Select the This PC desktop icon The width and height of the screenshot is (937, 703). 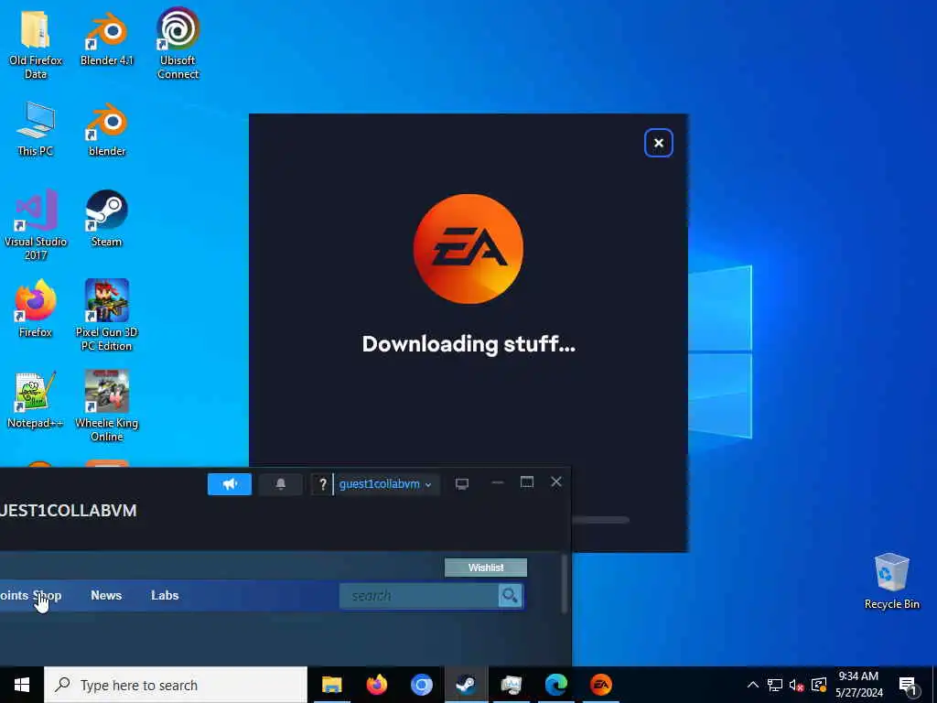click(x=36, y=129)
